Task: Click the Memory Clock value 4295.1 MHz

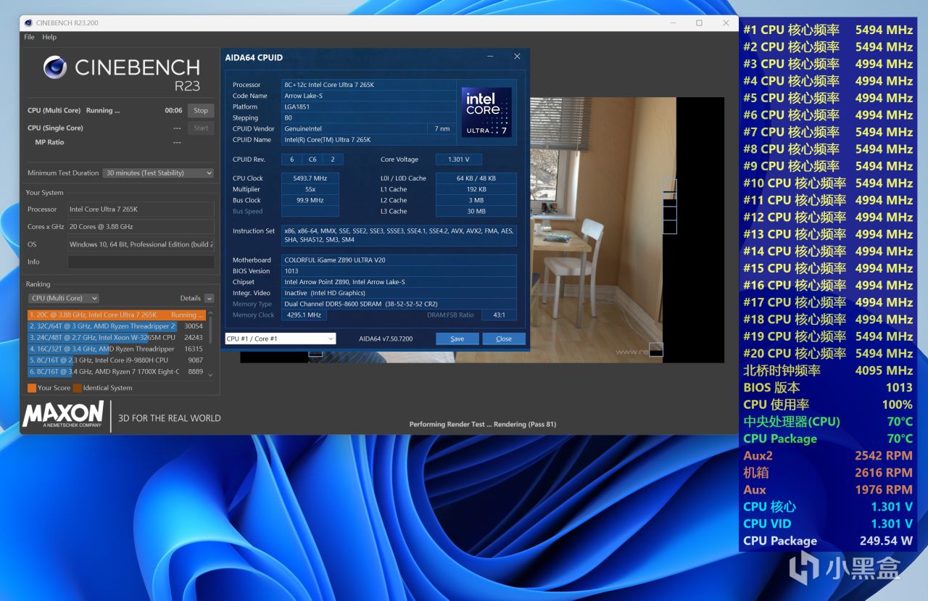Action: pos(304,315)
